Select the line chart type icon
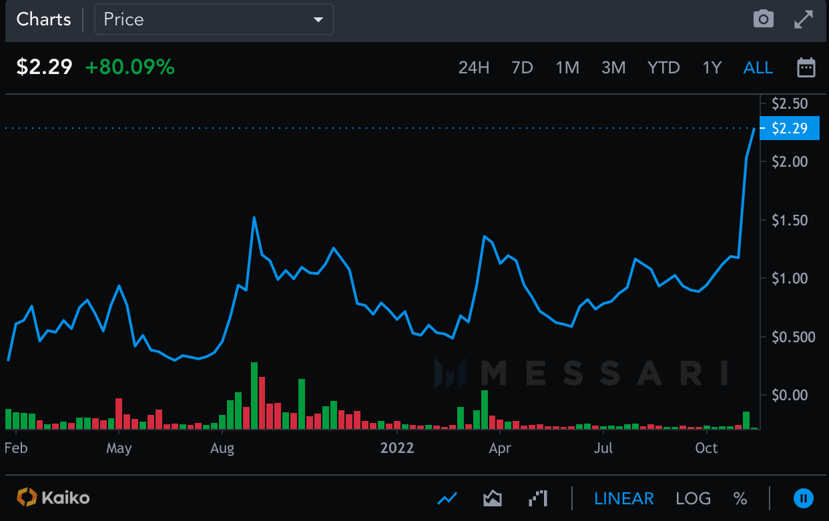This screenshot has width=829, height=521. [x=447, y=498]
